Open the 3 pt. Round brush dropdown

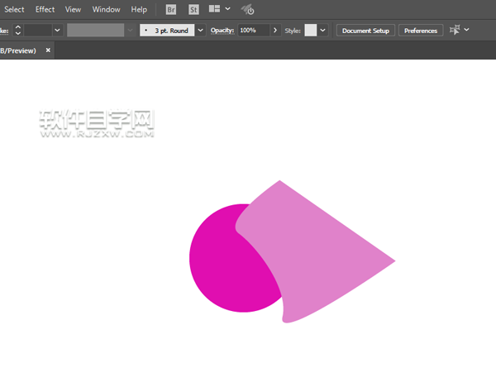(200, 30)
